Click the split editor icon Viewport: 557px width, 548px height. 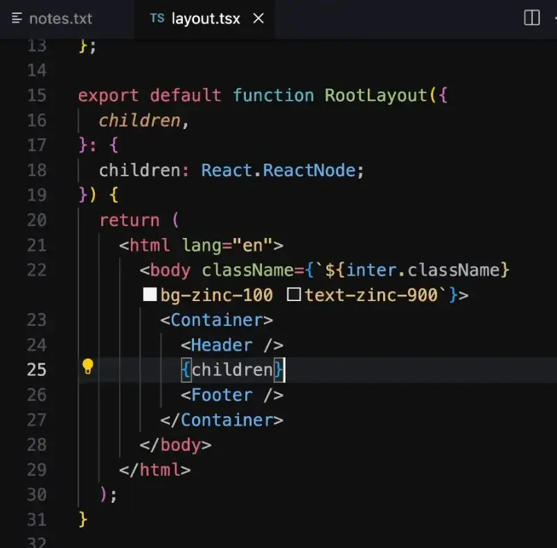click(531, 18)
